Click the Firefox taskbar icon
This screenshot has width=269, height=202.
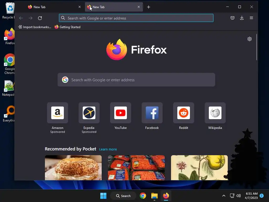[166, 196]
